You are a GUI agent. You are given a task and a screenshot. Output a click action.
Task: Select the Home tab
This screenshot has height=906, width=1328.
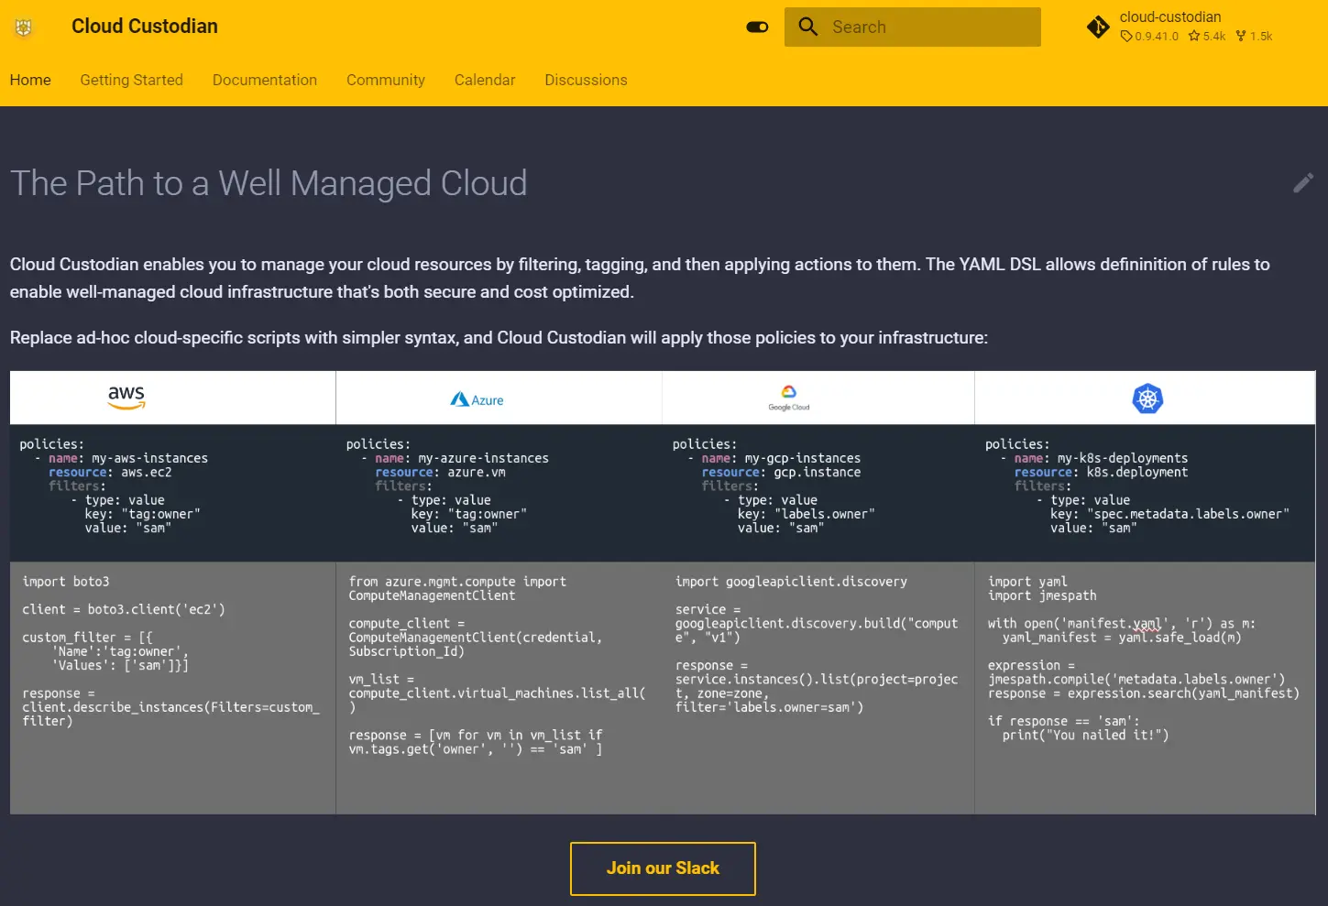point(30,80)
